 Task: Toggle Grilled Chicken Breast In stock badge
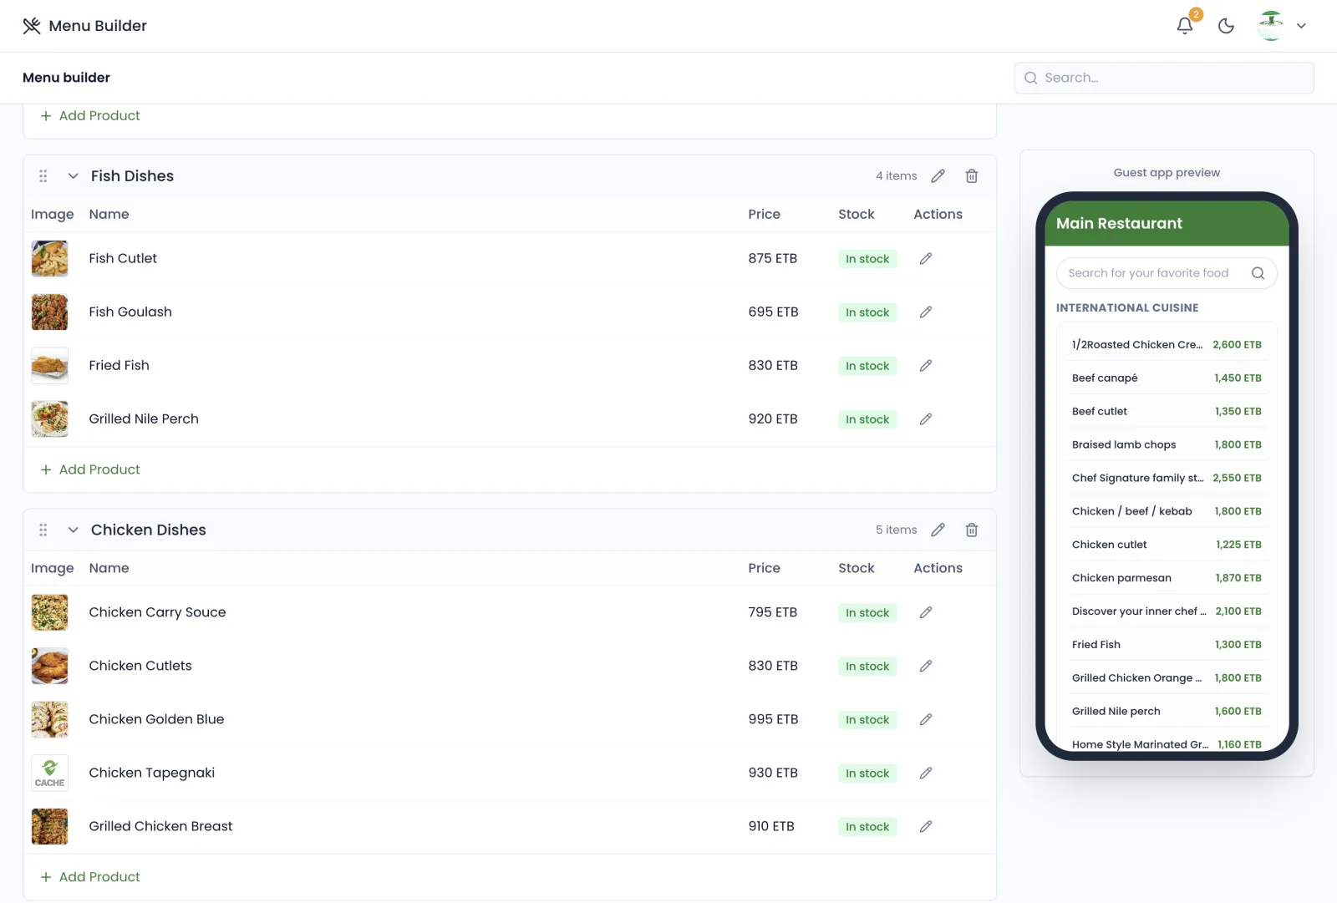[x=867, y=827]
